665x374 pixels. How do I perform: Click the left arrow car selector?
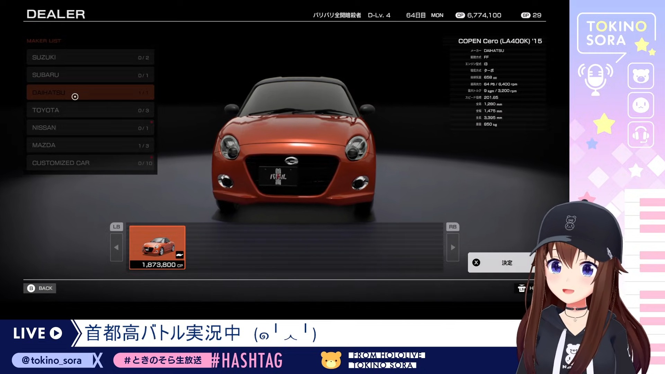[x=116, y=247]
